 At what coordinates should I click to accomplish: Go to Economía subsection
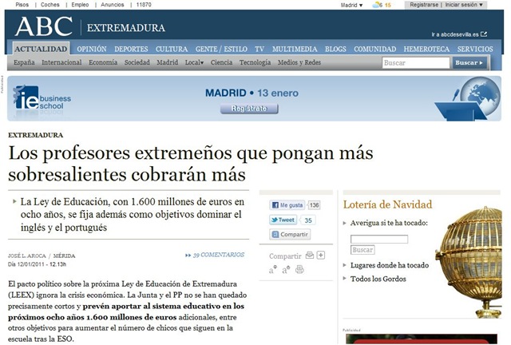pos(103,62)
